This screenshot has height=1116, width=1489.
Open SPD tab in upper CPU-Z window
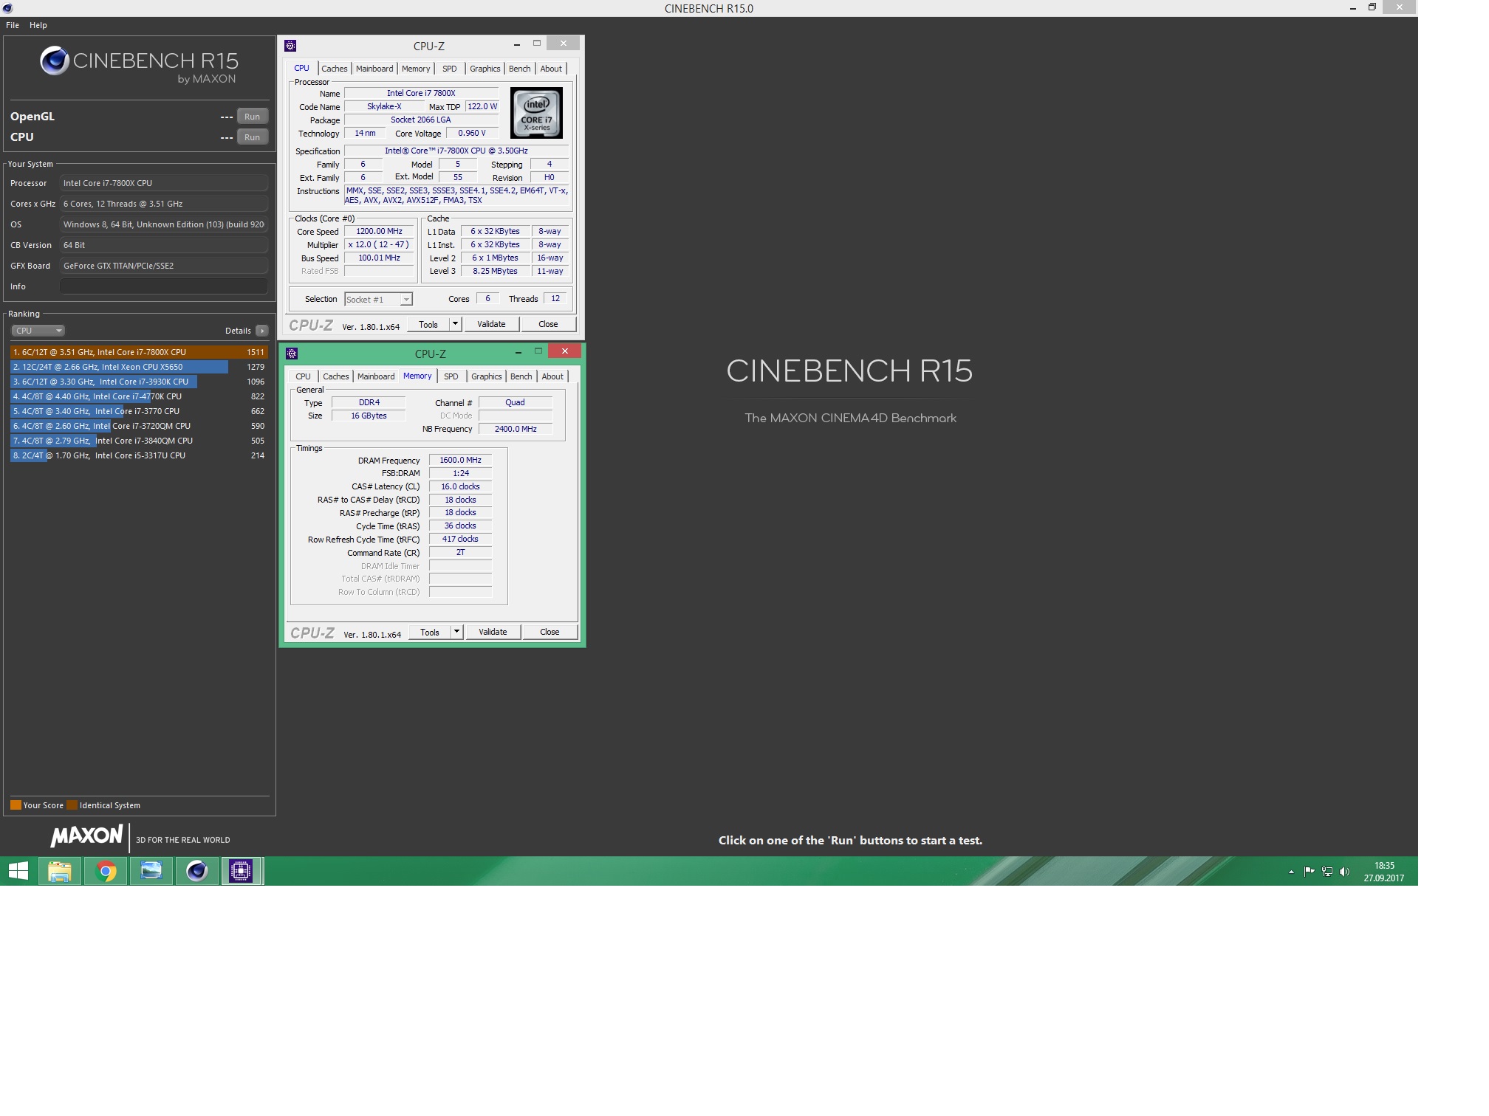[x=450, y=69]
